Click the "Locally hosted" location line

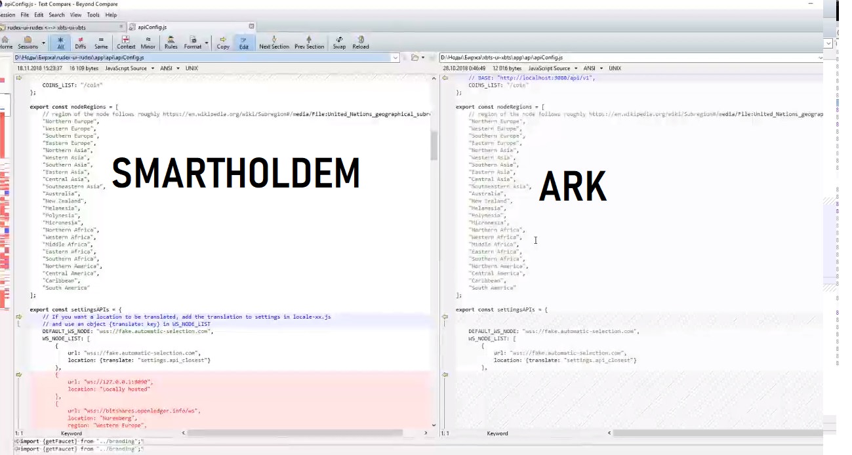109,389
